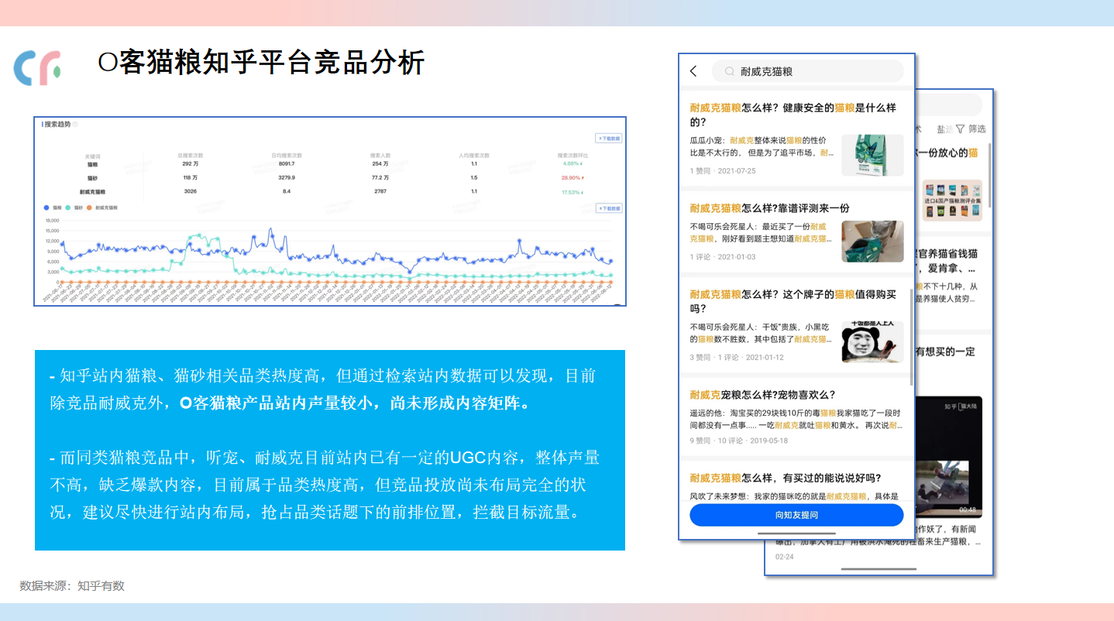Click the 搜索次数环比 column header

(572, 156)
